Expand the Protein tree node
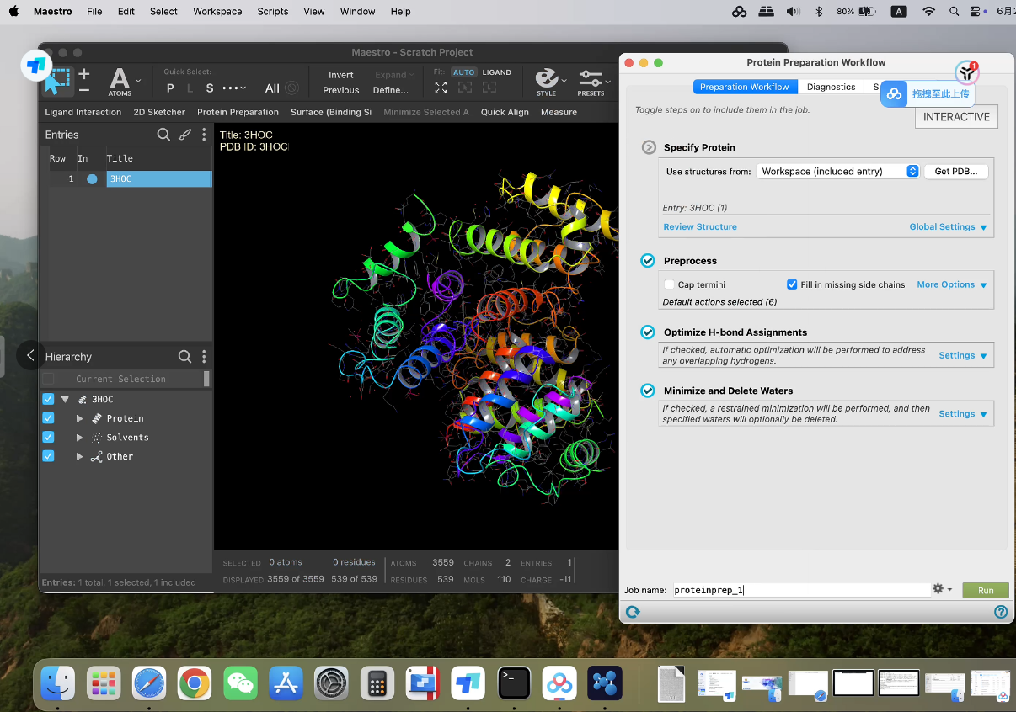This screenshot has height=712, width=1016. point(80,418)
